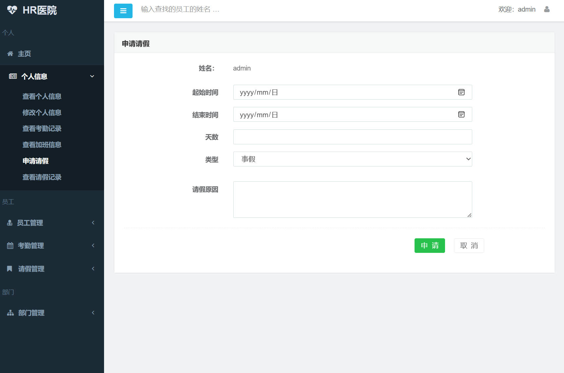The image size is (564, 373).
Task: Click the home icon beside 主页
Action: click(10, 54)
